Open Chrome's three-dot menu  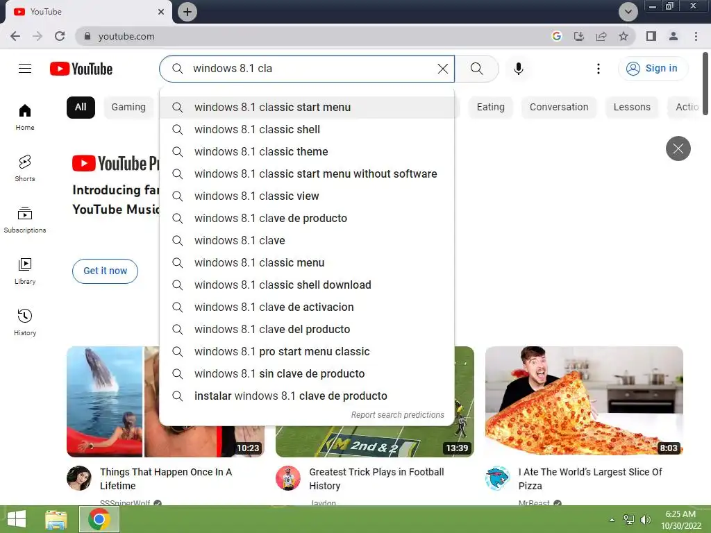[x=696, y=36]
